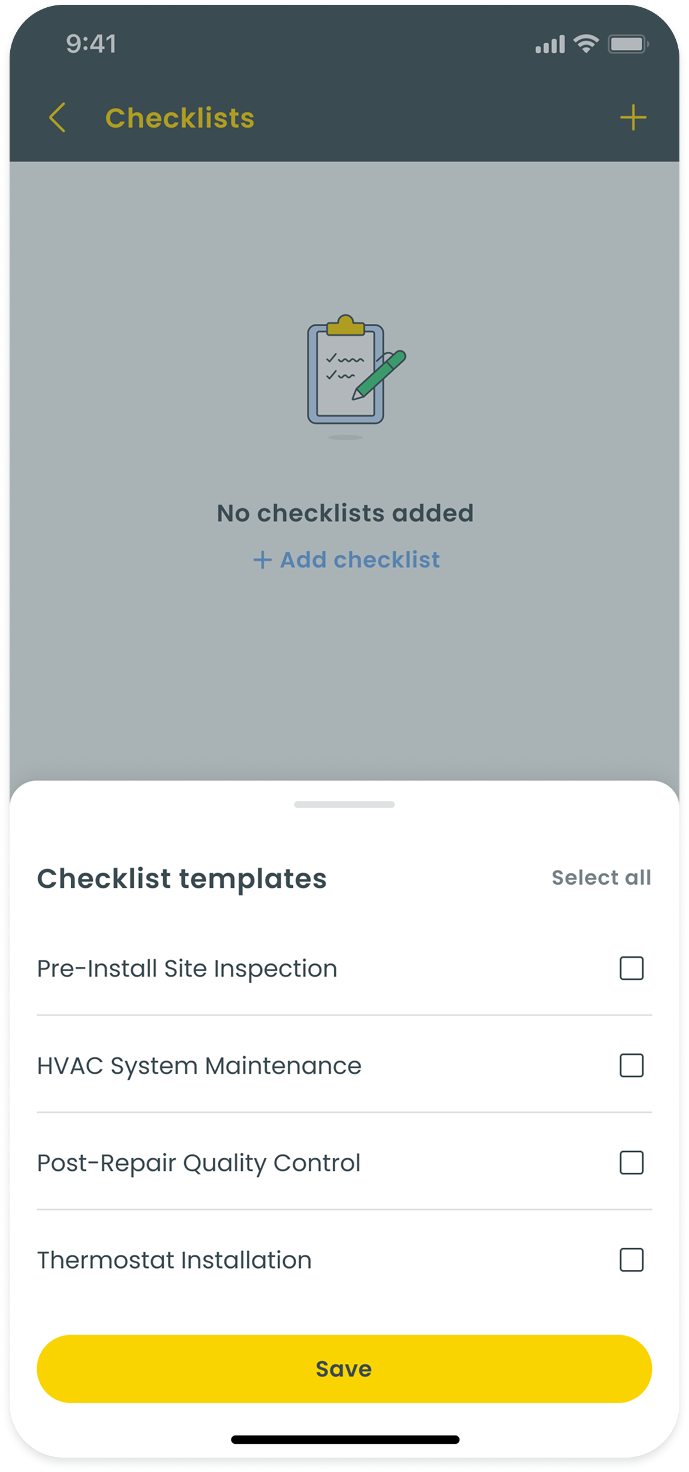This screenshot has height=1472, width=689.
Task: Tap the Wi-Fi status icon
Action: pos(586,44)
